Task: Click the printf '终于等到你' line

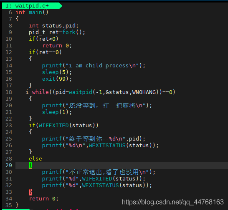Action: pyautogui.click(x=94, y=139)
